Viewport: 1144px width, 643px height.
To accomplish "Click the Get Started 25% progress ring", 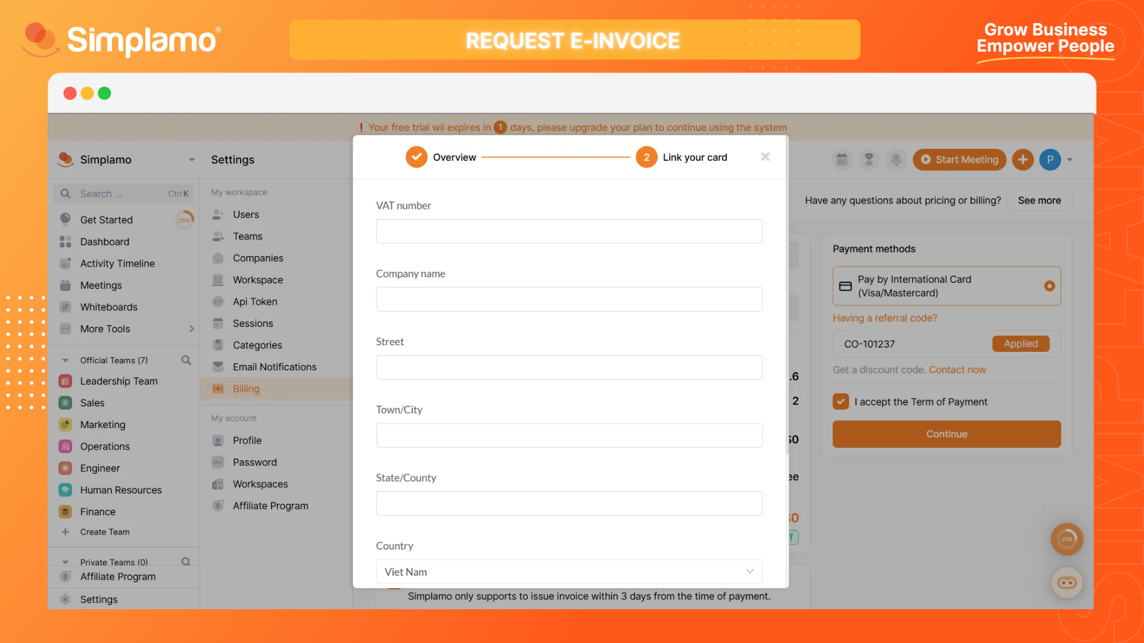I will (185, 220).
